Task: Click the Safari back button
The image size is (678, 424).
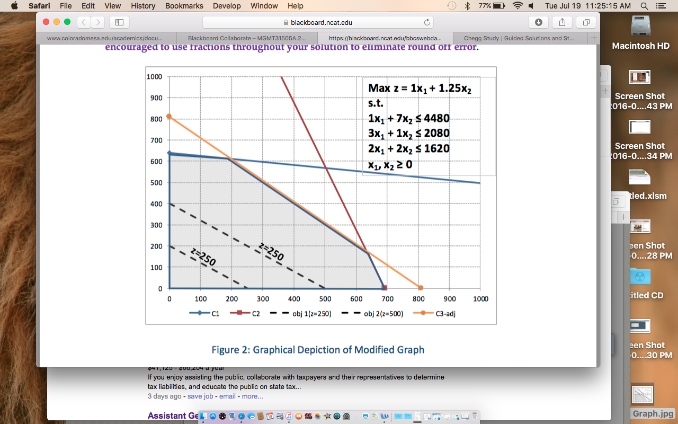Action: point(84,22)
